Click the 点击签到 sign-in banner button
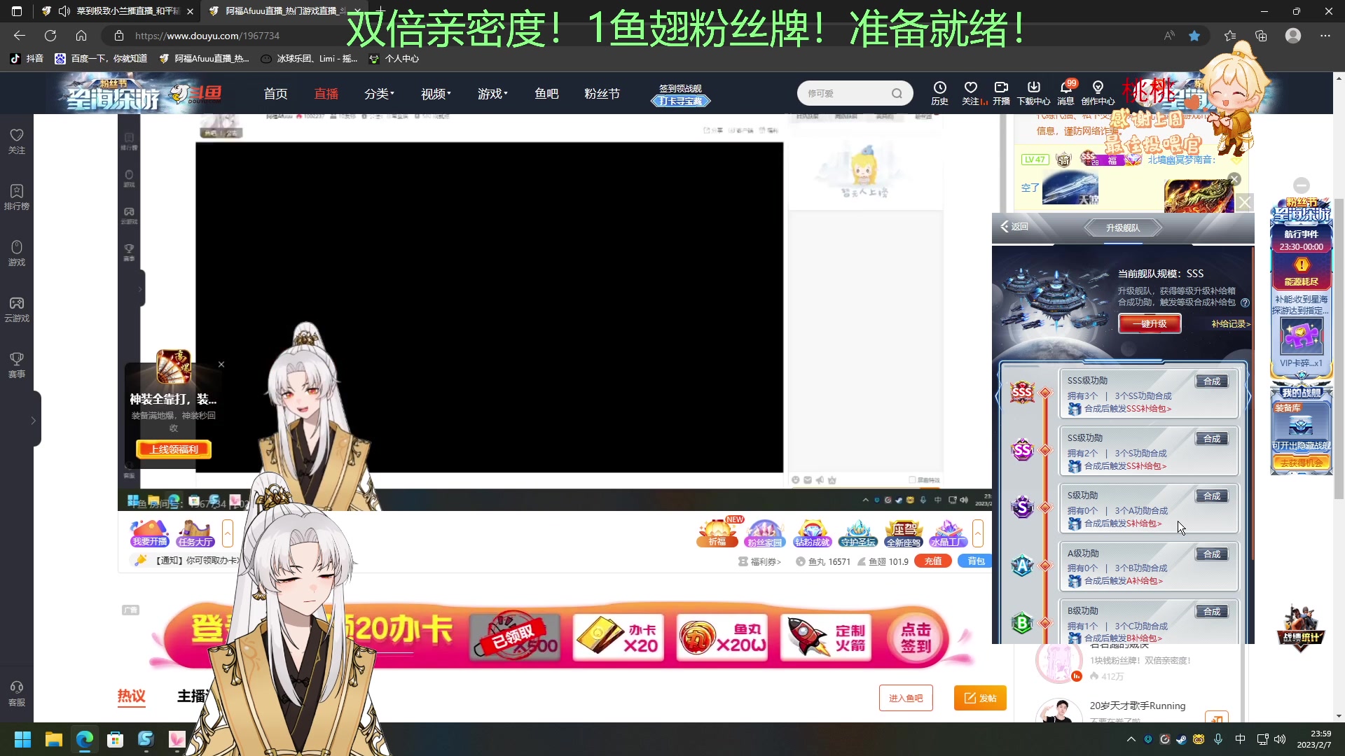 pos(915,638)
